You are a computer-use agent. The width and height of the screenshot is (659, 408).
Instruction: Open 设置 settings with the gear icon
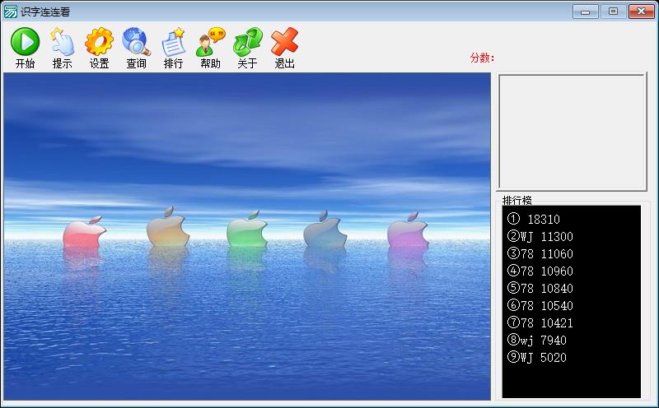(99, 42)
